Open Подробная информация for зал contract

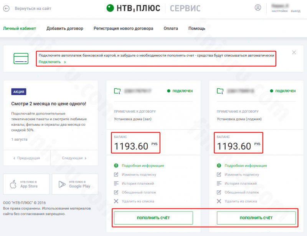pyautogui.click(x=143, y=166)
